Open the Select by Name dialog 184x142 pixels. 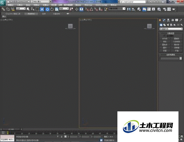coord(32,9)
